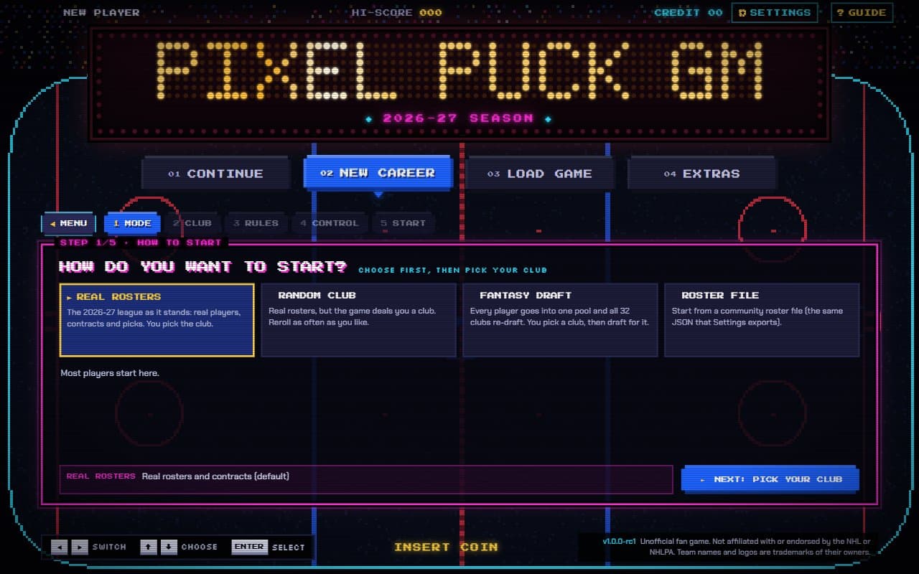Choose the Fantasy Draft start mode card
The width and height of the screenshot is (919, 574).
560,320
